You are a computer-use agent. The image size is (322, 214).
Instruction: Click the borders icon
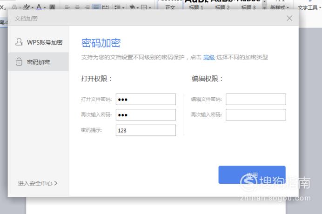[144, 7]
